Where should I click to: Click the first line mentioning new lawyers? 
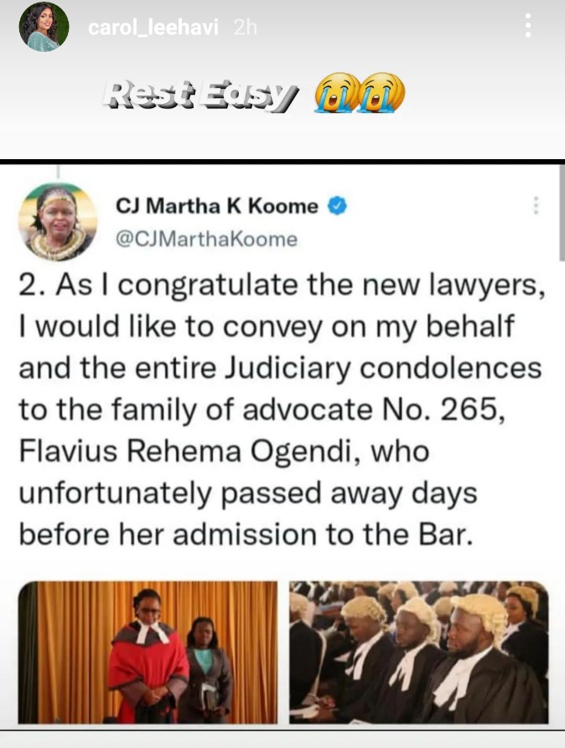[282, 286]
